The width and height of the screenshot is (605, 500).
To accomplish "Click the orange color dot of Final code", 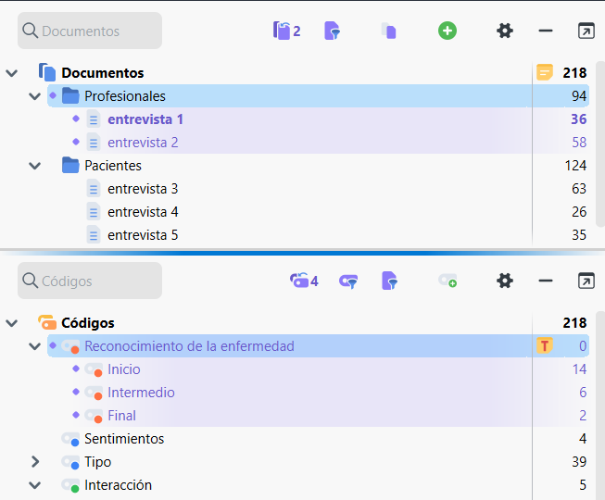I will pyautogui.click(x=99, y=419).
